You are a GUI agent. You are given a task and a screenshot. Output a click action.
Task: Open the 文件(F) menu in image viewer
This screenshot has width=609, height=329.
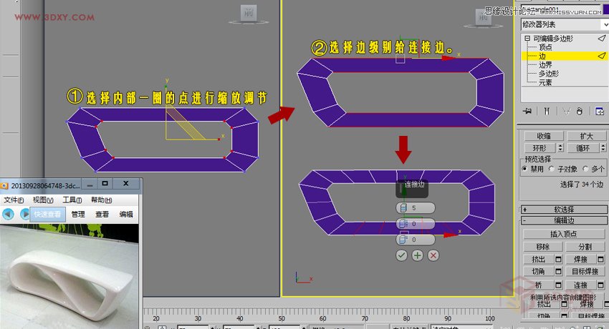(x=14, y=200)
